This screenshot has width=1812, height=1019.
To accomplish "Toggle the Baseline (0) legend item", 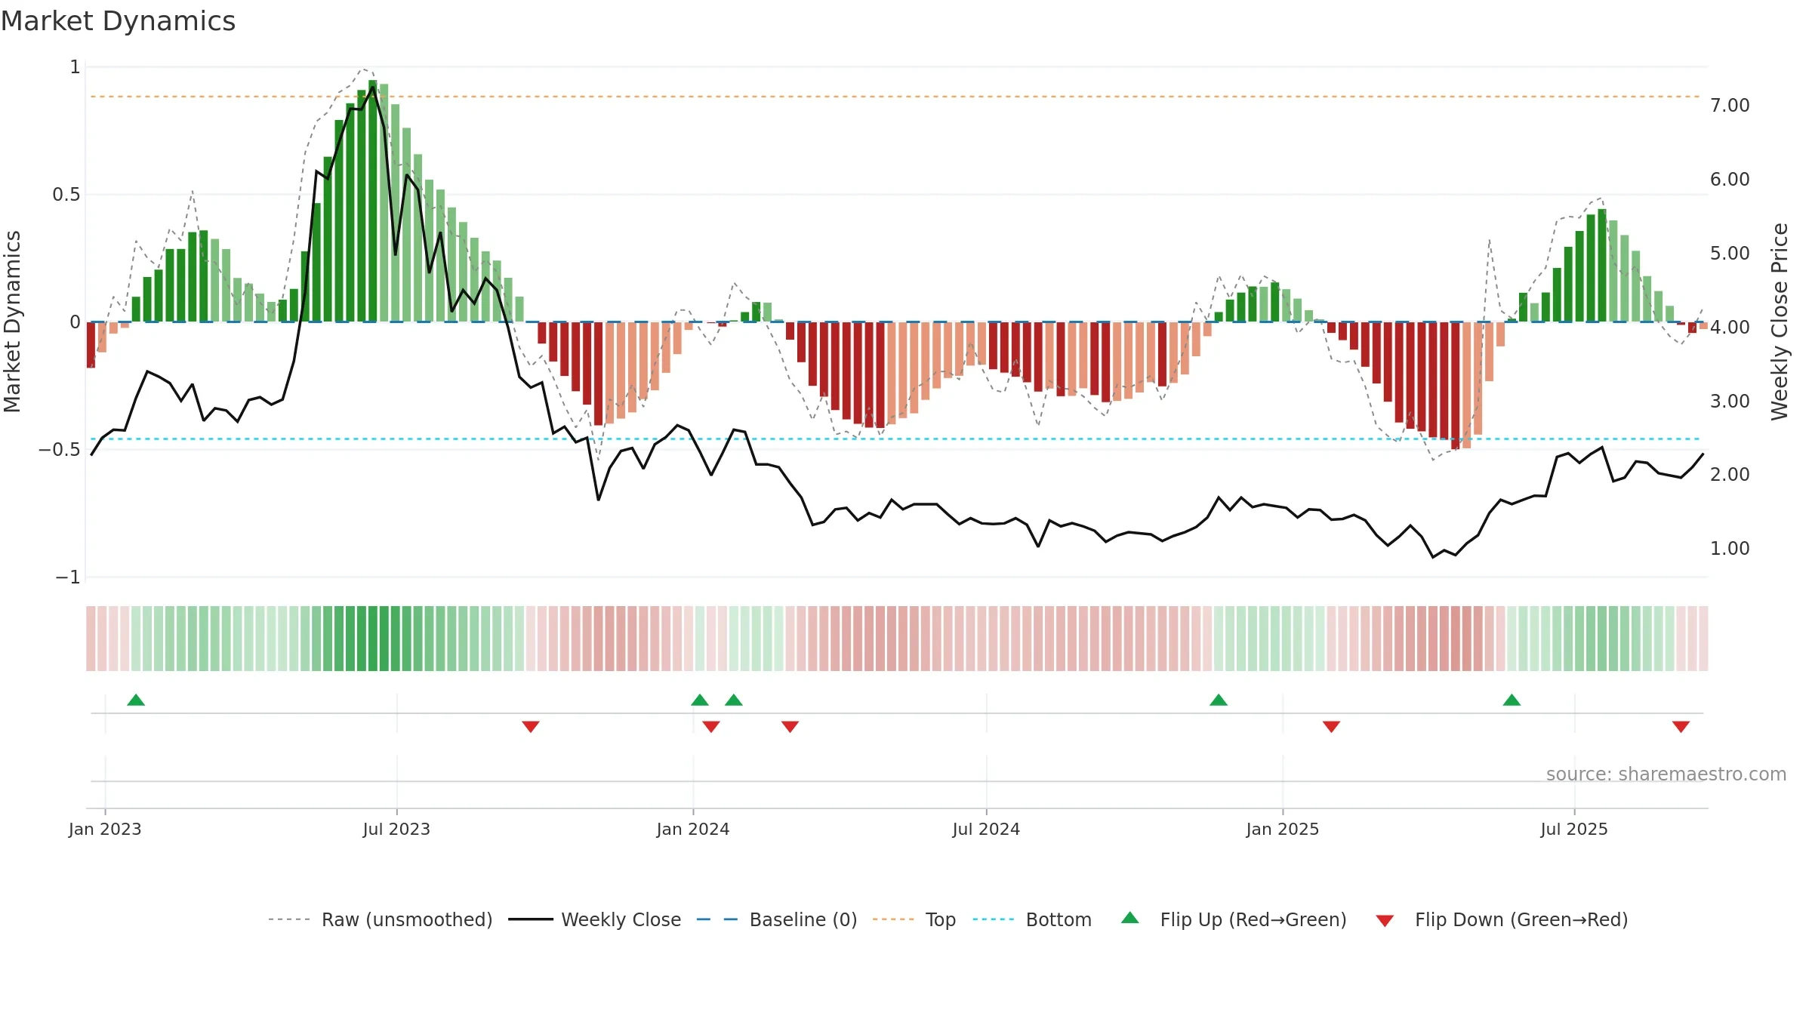I will coord(777,919).
